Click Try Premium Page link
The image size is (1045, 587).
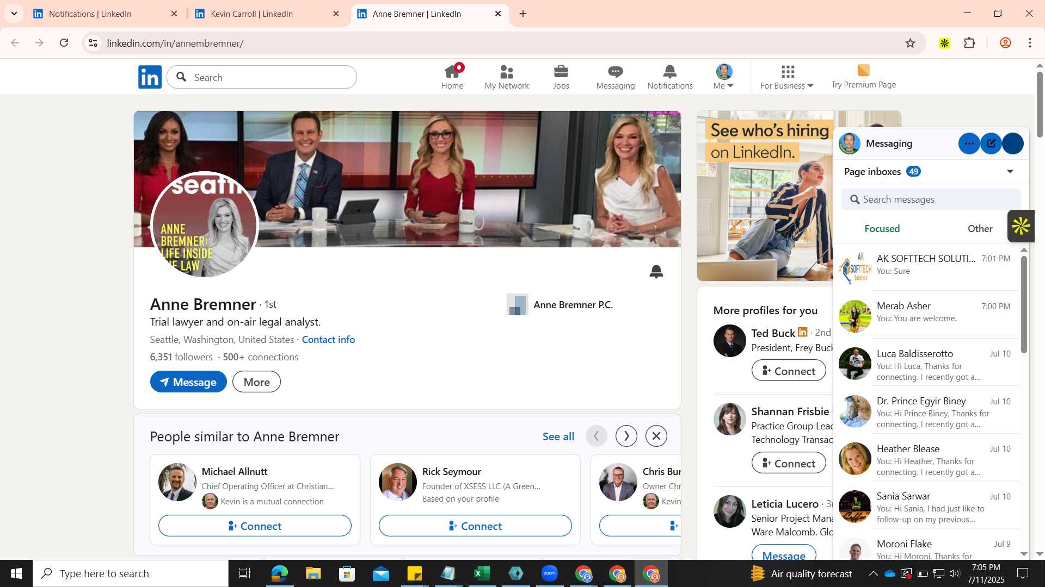coord(863,77)
